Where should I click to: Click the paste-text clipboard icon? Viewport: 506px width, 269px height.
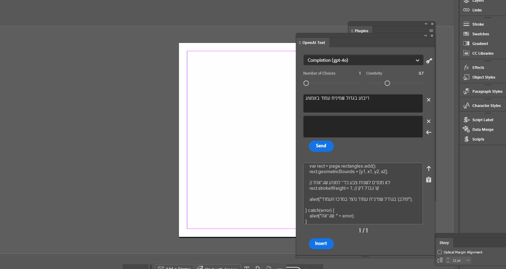point(428,179)
